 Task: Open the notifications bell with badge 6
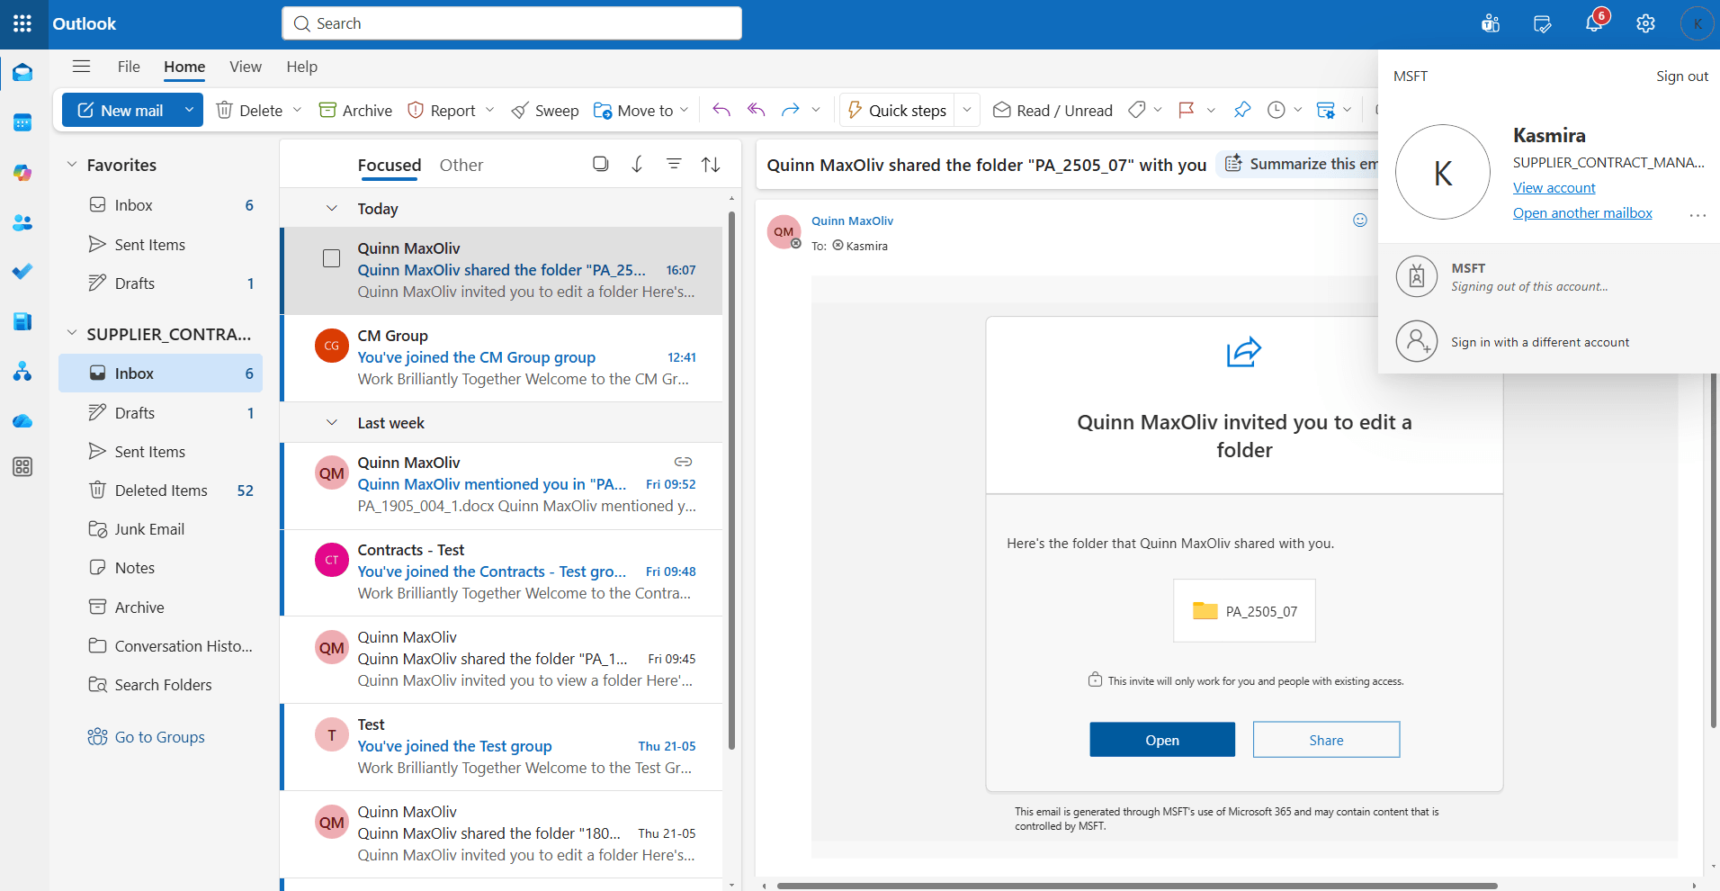(1594, 24)
